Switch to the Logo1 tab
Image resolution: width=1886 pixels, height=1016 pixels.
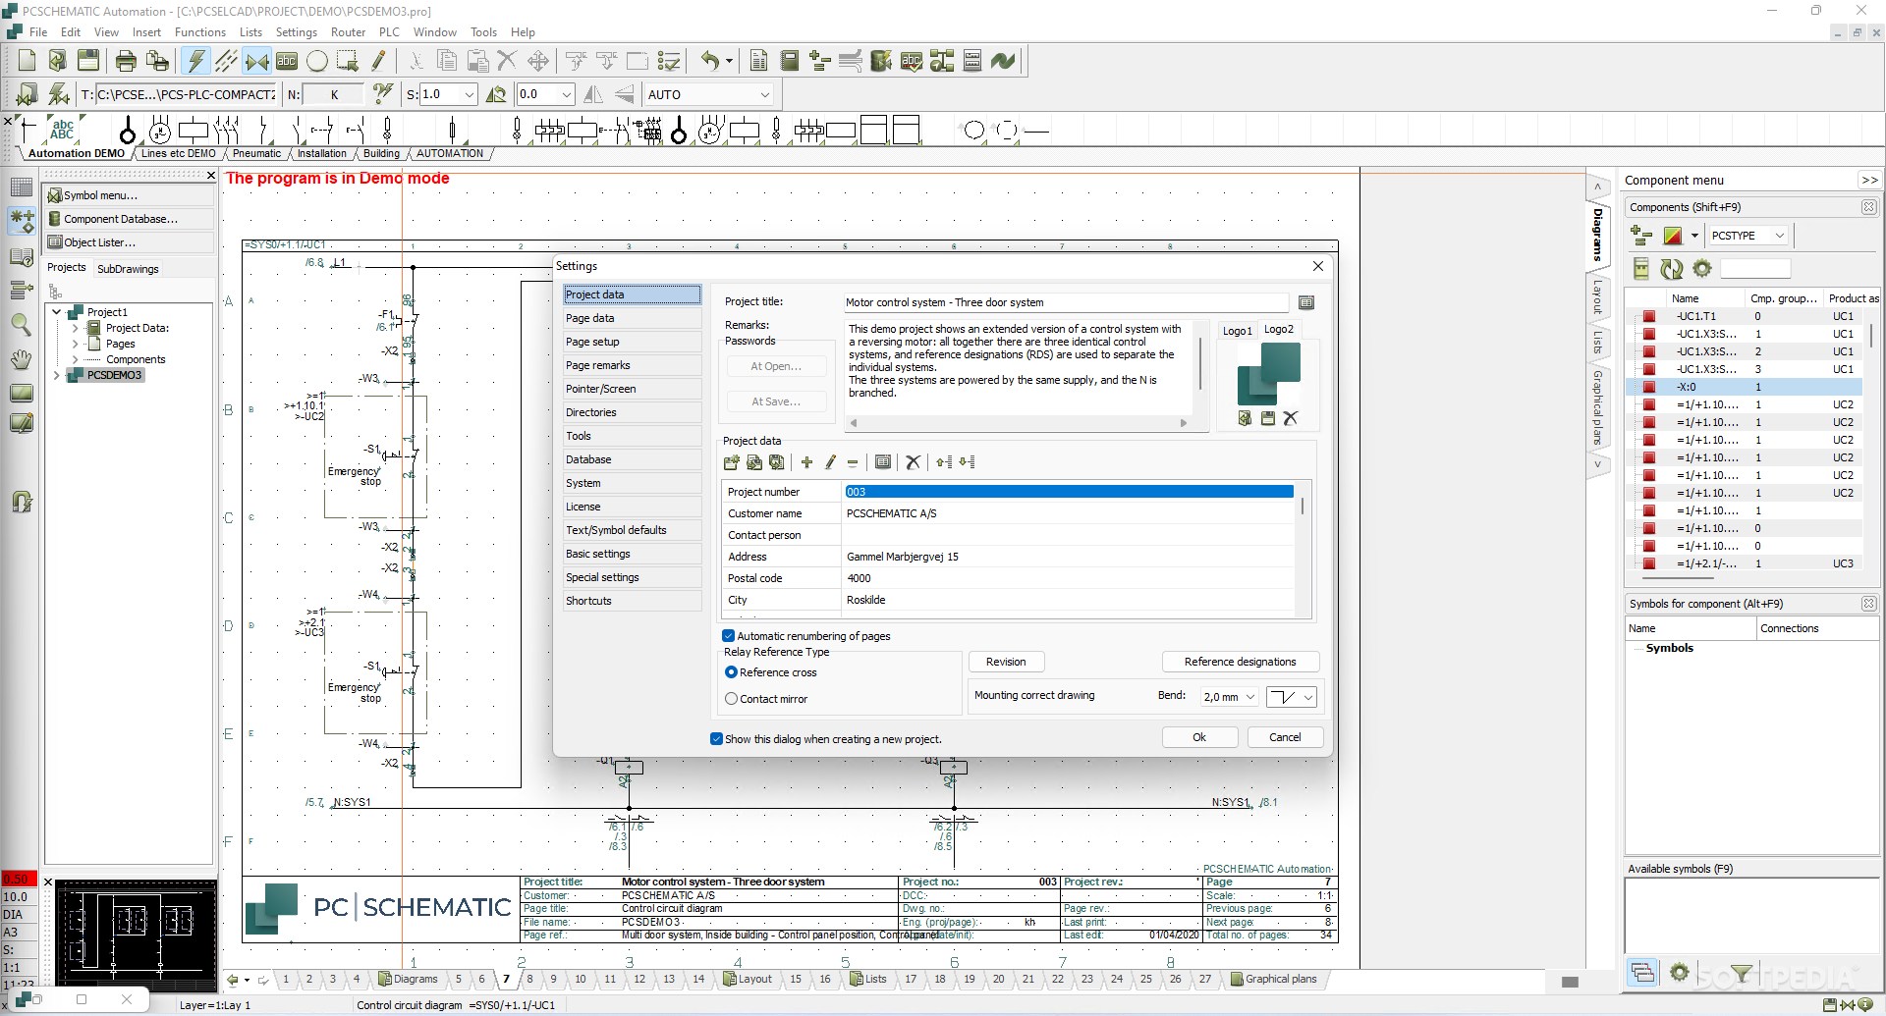coord(1237,331)
